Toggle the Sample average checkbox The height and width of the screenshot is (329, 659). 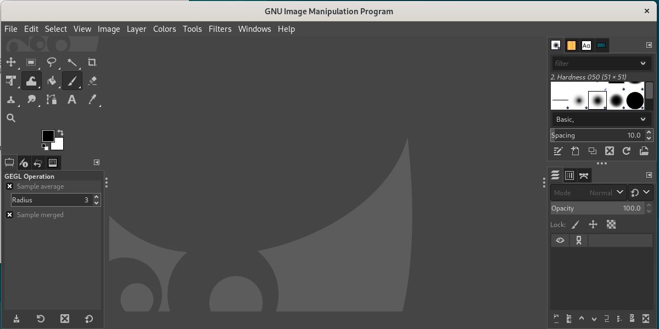(9, 186)
